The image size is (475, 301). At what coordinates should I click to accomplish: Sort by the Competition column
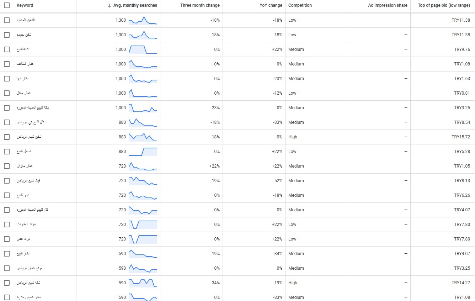pyautogui.click(x=300, y=5)
